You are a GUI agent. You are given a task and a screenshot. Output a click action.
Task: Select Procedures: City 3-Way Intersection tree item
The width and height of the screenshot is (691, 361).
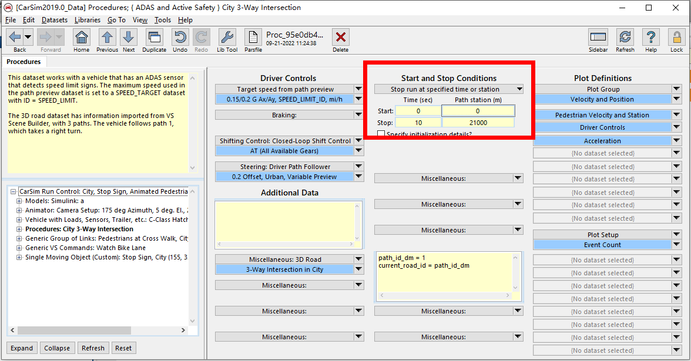point(79,229)
